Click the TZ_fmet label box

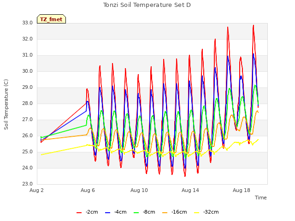pos(51,19)
